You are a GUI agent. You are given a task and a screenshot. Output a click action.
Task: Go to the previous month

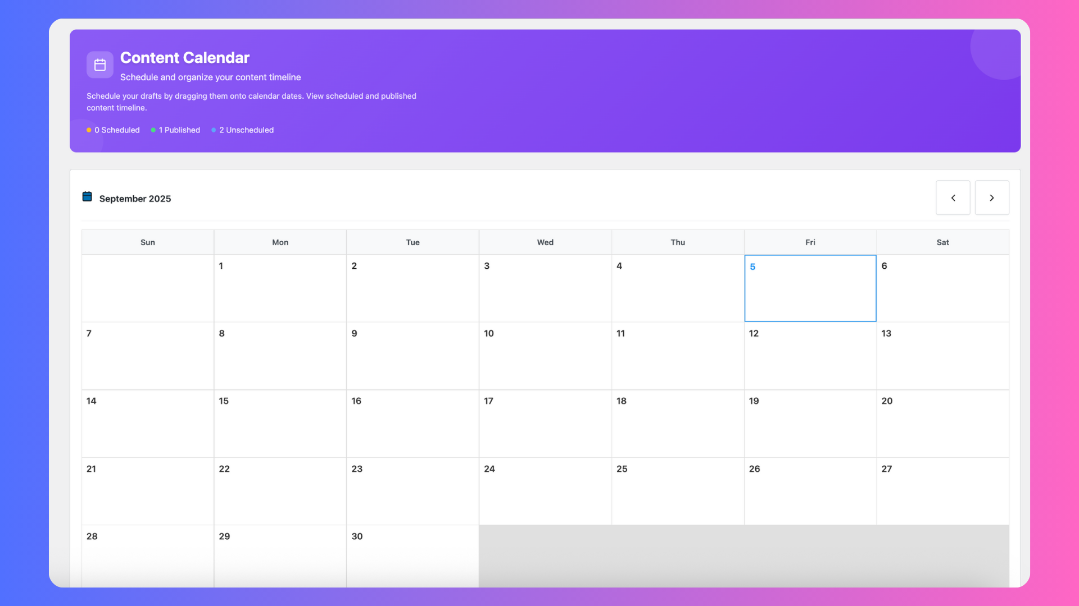953,198
